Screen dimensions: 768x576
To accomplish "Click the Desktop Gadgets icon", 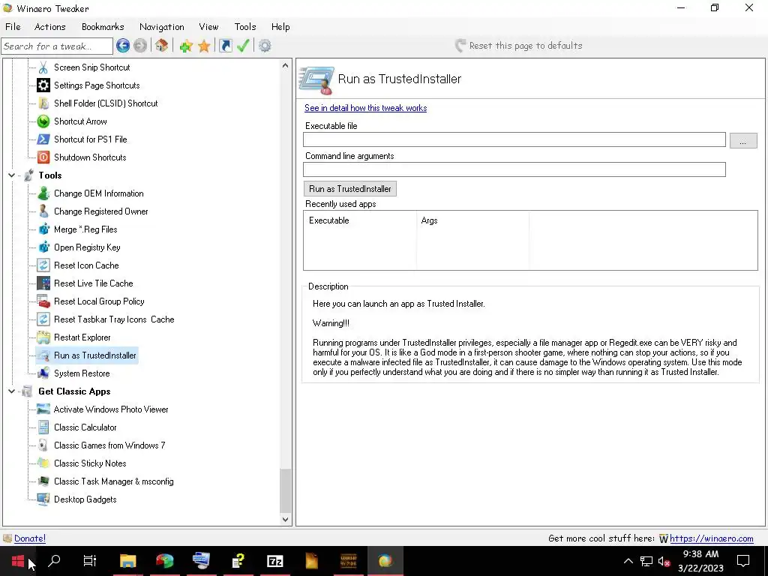I will click(x=43, y=499).
